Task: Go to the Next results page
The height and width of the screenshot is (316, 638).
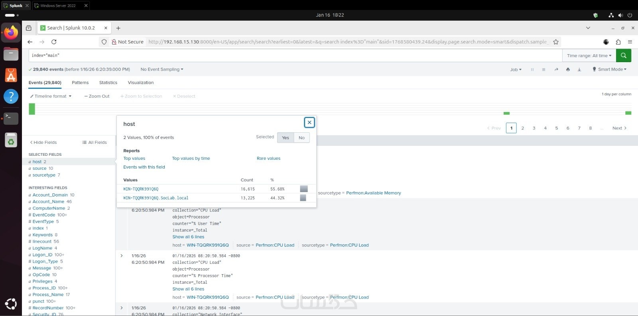Action: pos(619,128)
